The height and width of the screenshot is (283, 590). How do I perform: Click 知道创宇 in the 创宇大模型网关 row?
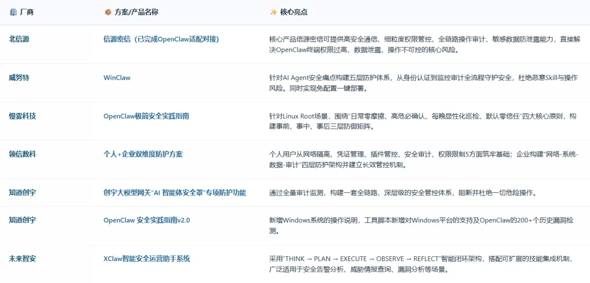pos(22,193)
